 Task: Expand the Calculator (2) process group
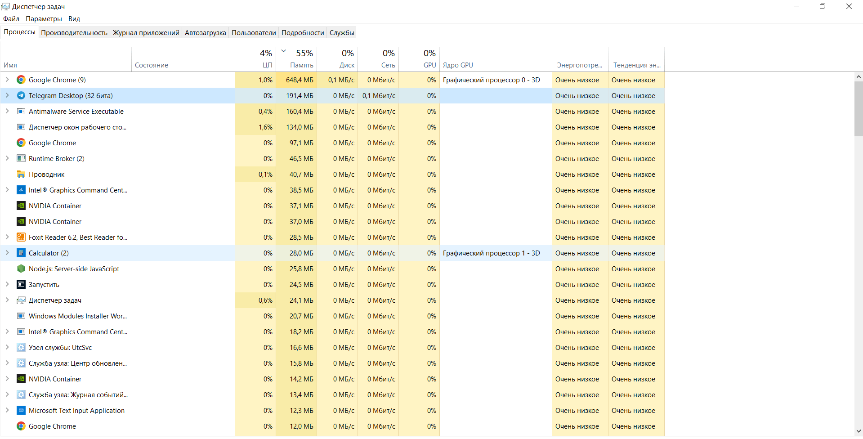pos(7,253)
